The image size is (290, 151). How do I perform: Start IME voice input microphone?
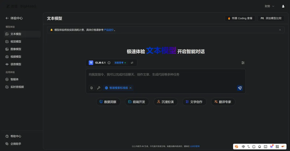tap(260, 147)
